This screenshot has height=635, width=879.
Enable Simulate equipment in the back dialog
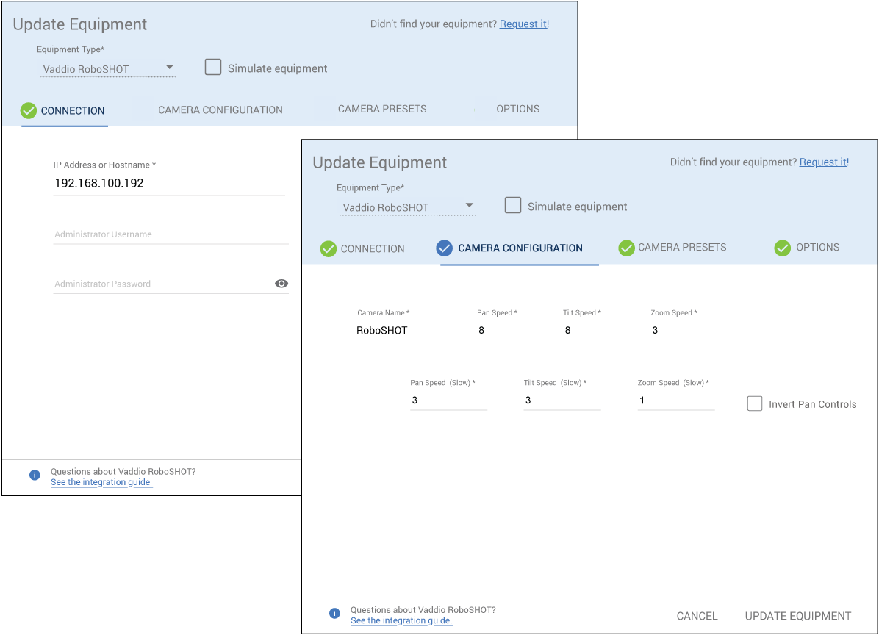pos(213,67)
